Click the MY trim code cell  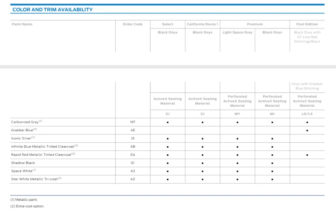click(237, 114)
